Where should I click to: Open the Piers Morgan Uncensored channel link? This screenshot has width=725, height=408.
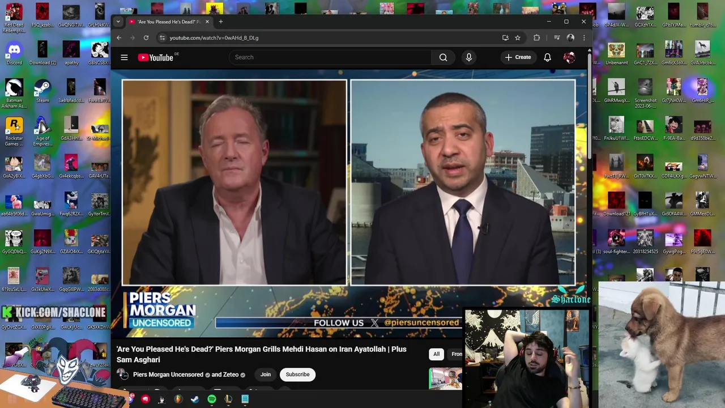pyautogui.click(x=168, y=375)
